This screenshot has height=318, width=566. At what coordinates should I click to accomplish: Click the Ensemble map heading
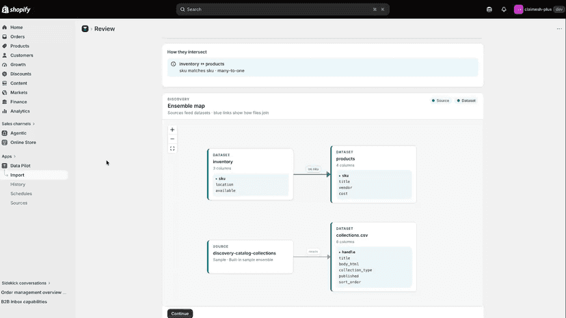pyautogui.click(x=186, y=106)
